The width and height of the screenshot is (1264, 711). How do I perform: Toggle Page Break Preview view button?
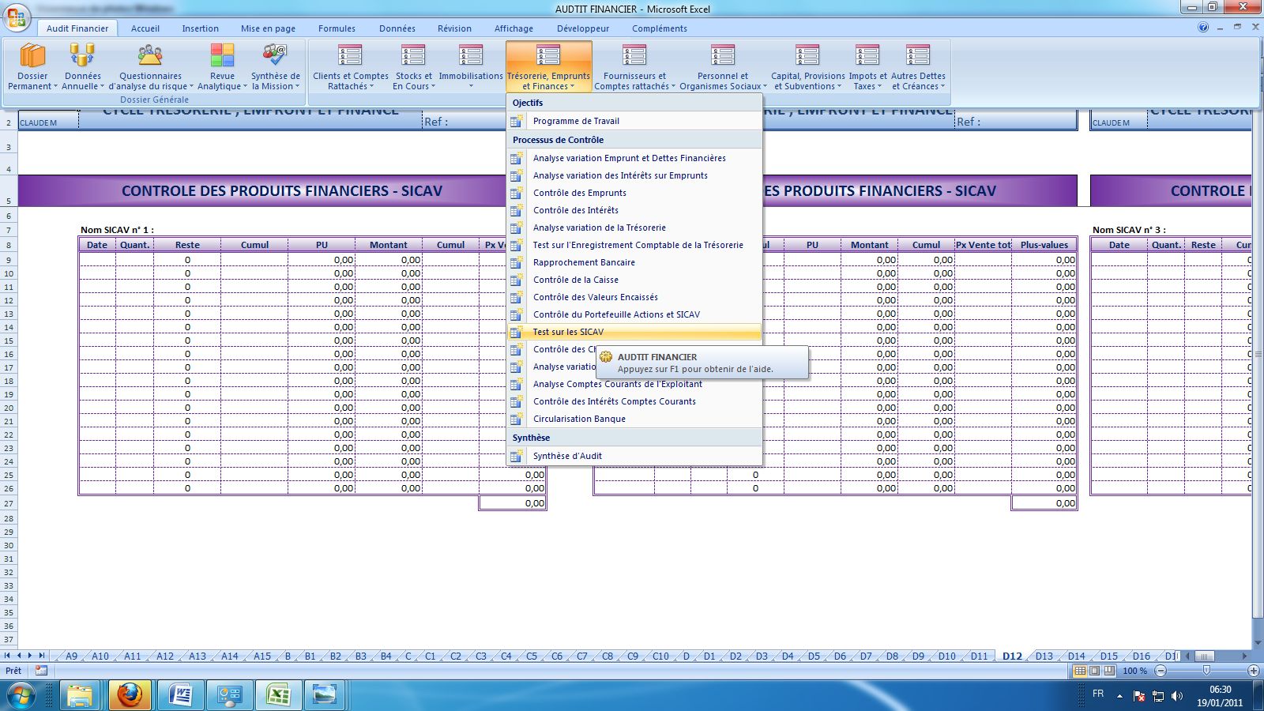pos(1109,671)
